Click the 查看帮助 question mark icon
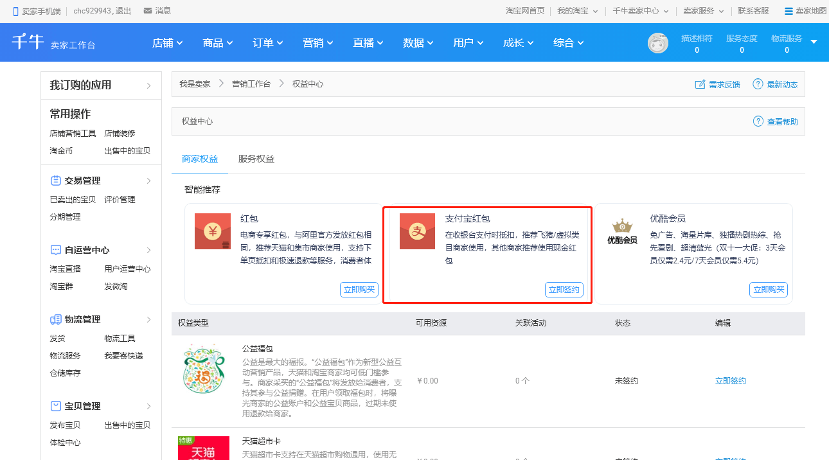The height and width of the screenshot is (460, 829). pyautogui.click(x=758, y=121)
